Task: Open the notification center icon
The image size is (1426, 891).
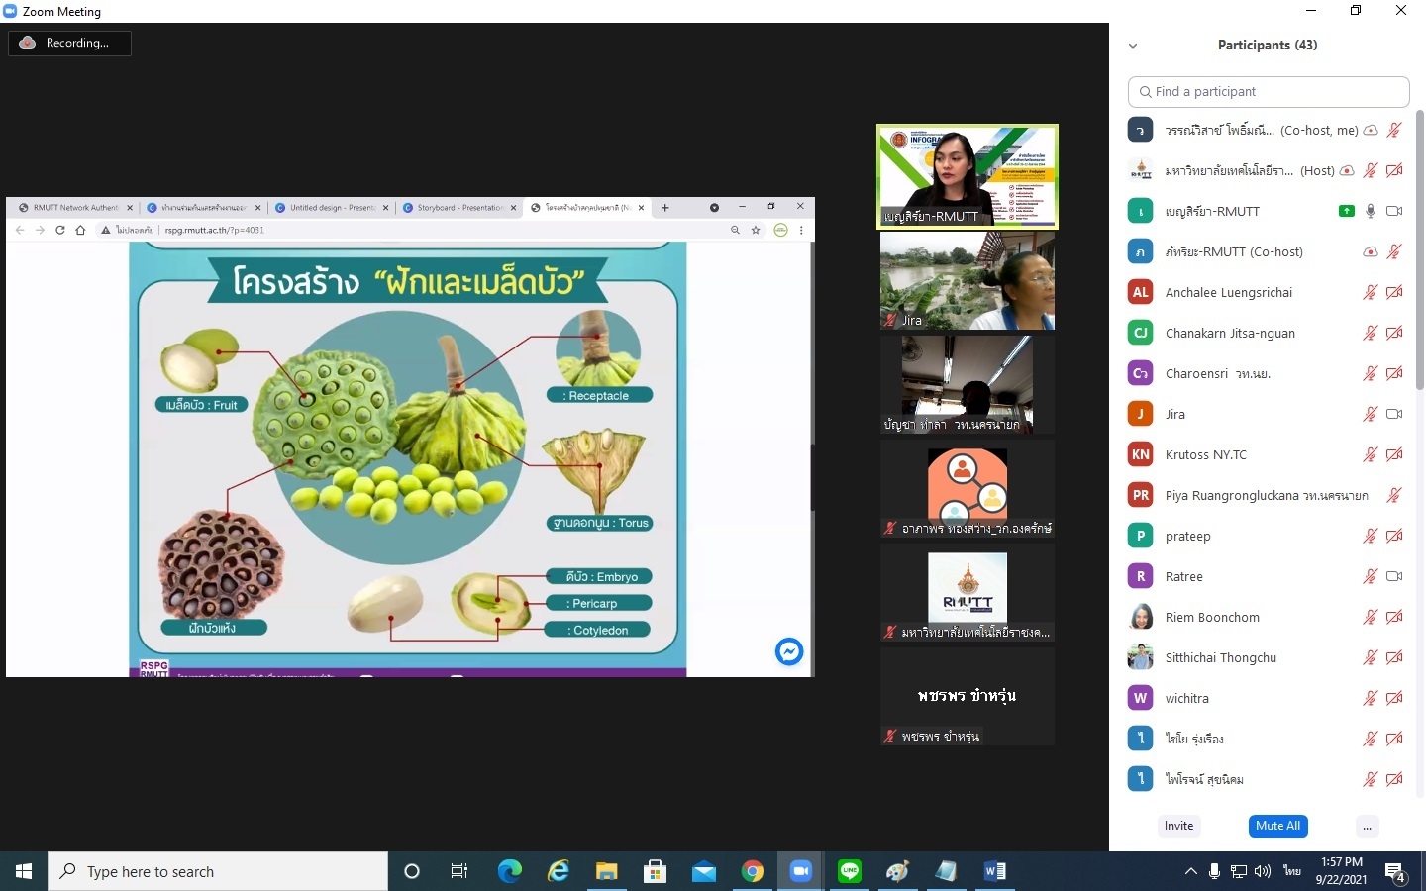Action: tap(1395, 872)
